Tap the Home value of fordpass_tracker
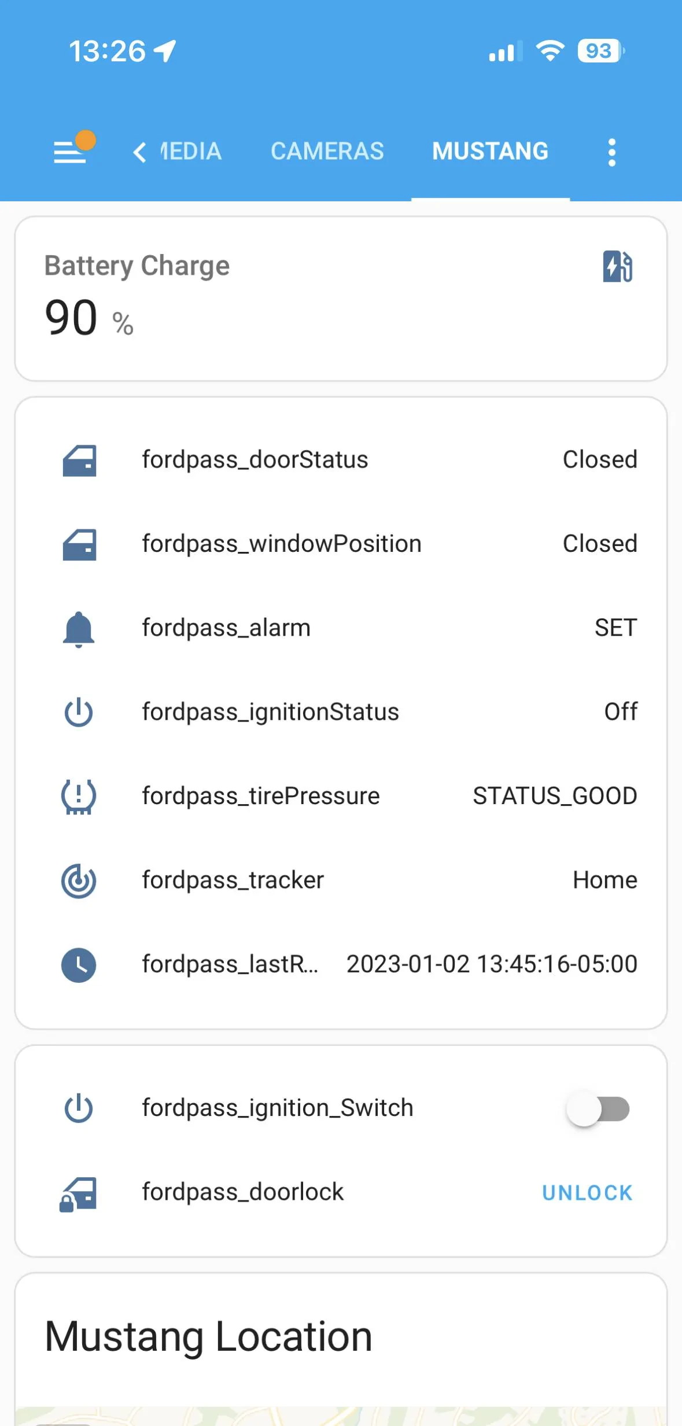Viewport: 682px width, 1426px height. [605, 880]
